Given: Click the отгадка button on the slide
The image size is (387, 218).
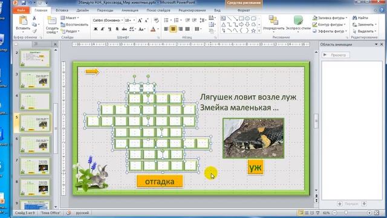Looking at the screenshot, I should point(160,182).
